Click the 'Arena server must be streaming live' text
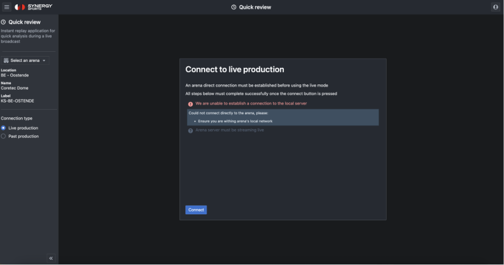The width and height of the screenshot is (504, 265). (x=229, y=130)
